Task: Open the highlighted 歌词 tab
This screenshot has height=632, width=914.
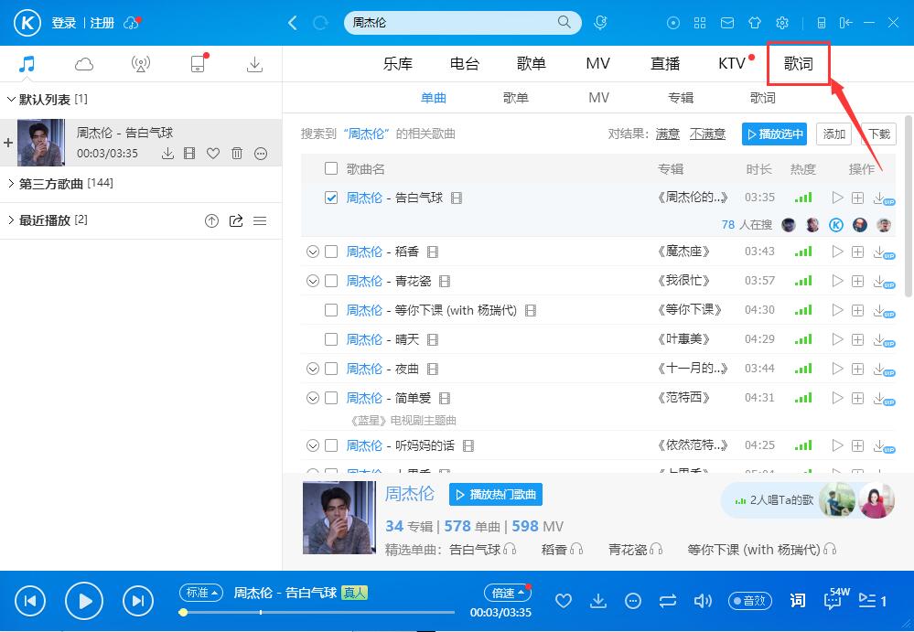Action: coord(797,63)
